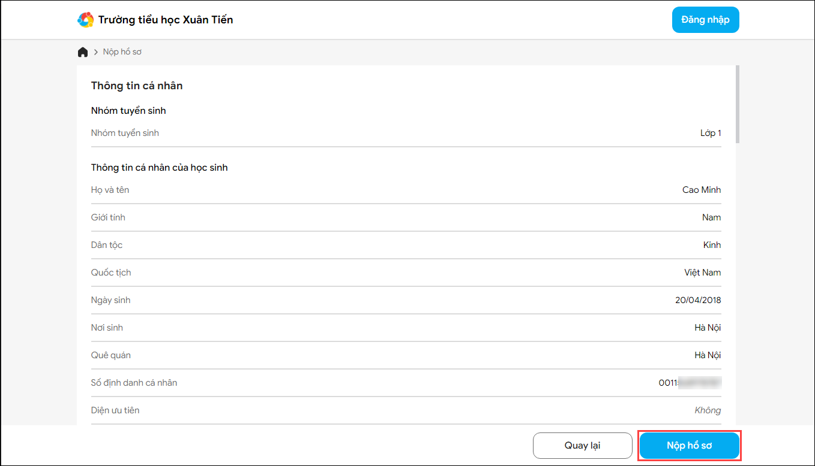Screen dimensions: 815x466
Task: Click the Đăng nhập button
Action: pos(705,20)
